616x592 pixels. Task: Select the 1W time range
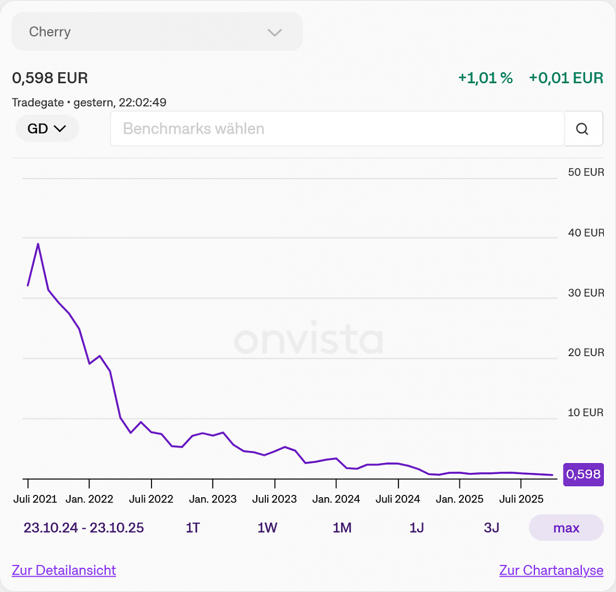coord(267,528)
